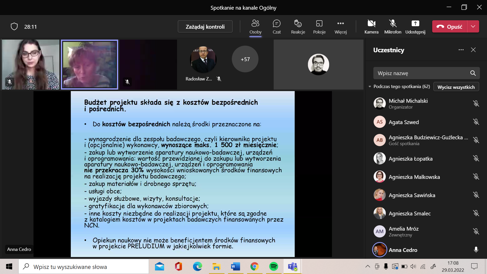This screenshot has width=487, height=274.
Task: Click the search magnifier in participants box
Action: (x=473, y=73)
